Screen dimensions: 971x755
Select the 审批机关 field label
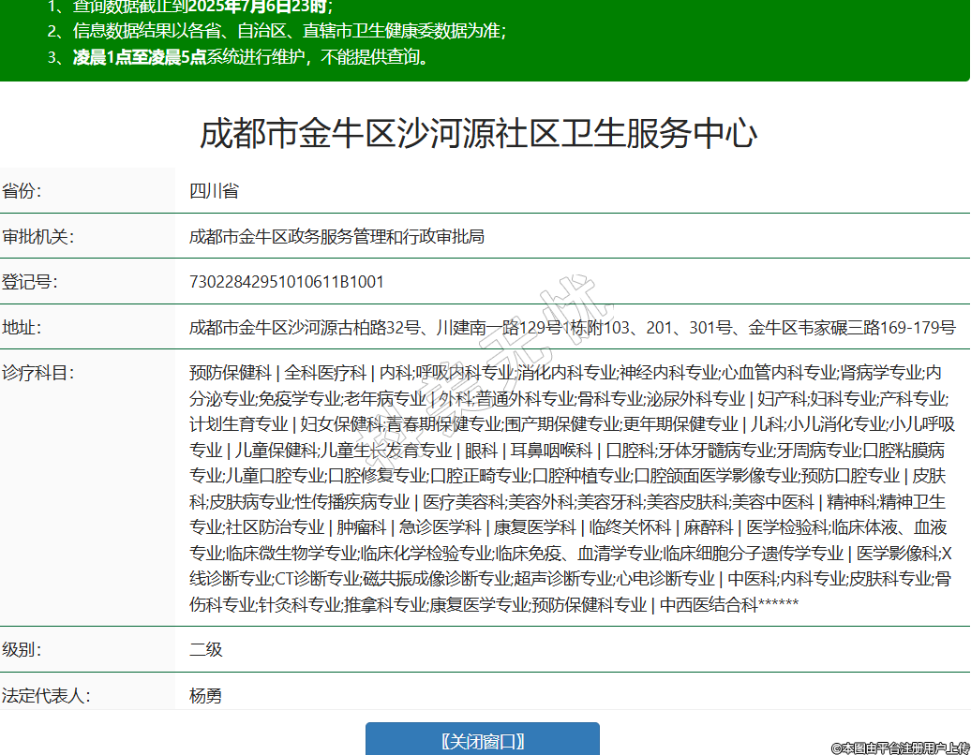click(37, 236)
